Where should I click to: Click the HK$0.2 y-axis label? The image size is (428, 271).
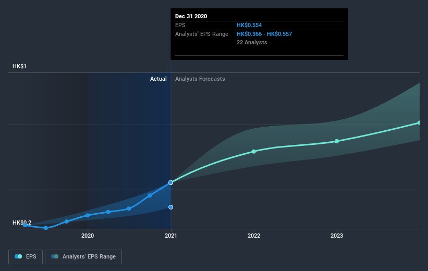(x=22, y=223)
